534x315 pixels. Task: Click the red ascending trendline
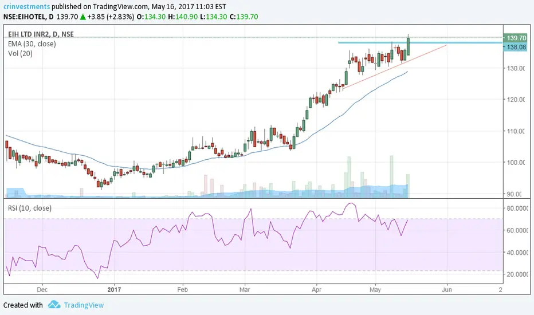click(x=395, y=67)
